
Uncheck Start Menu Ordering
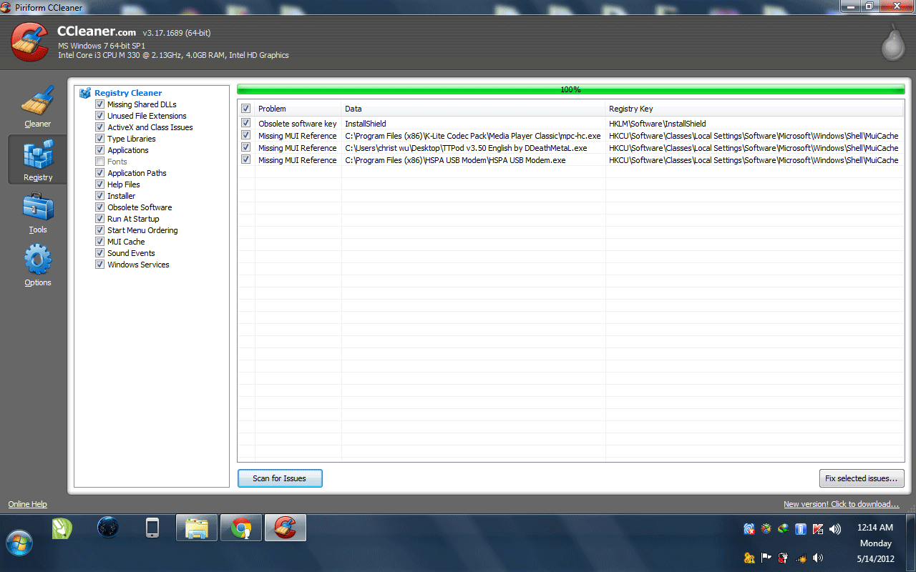click(x=100, y=230)
